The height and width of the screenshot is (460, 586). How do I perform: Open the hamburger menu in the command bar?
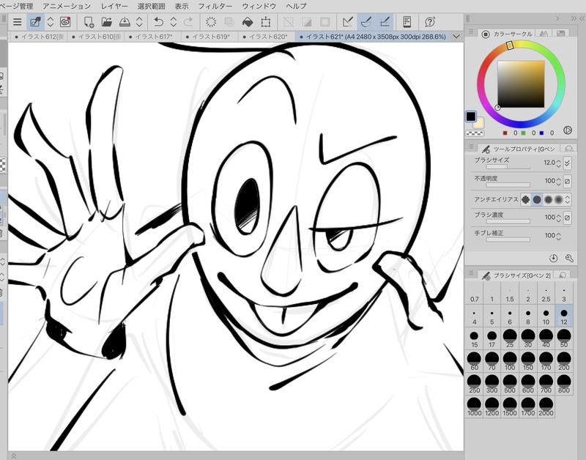point(18,22)
